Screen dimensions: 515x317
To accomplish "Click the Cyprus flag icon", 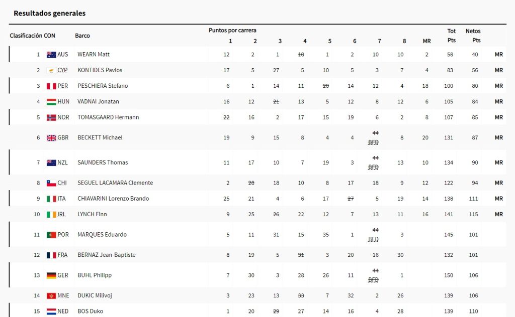I will [x=51, y=70].
